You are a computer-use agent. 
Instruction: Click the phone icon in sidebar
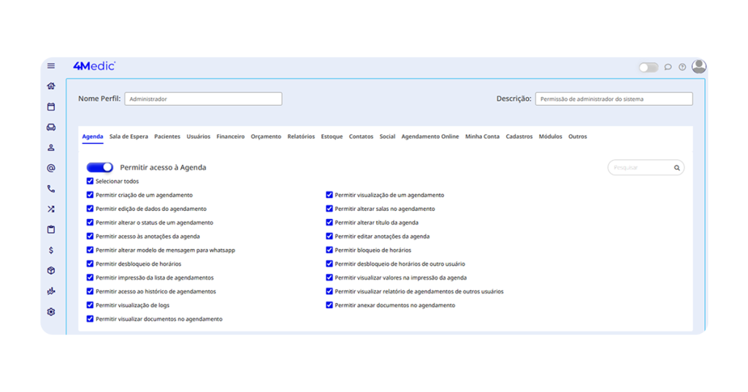tap(51, 188)
